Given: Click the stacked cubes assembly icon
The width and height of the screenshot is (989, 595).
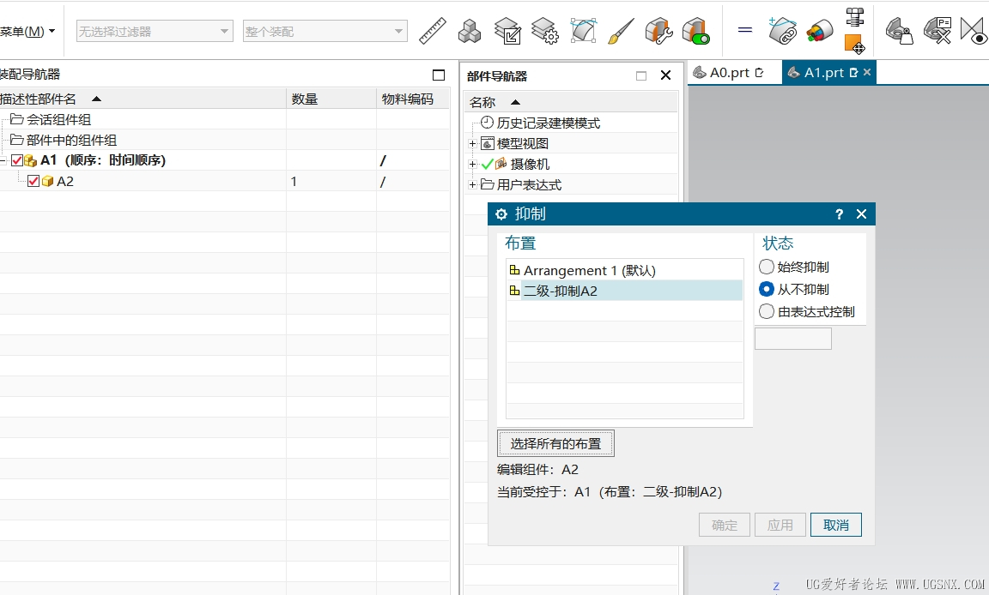Looking at the screenshot, I should [470, 31].
